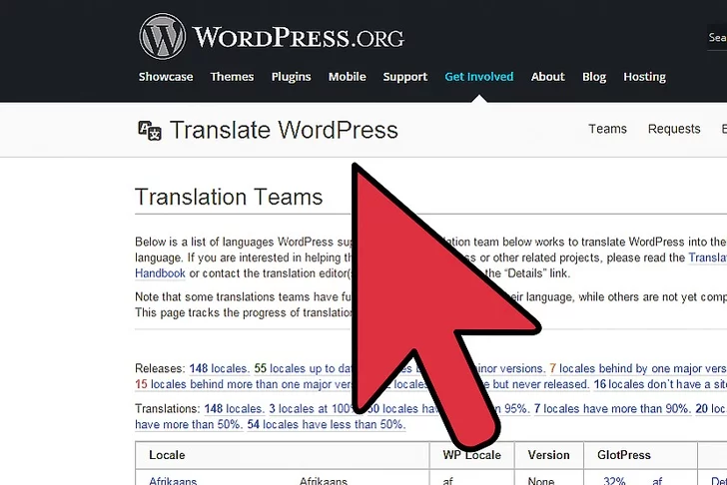Click the WordPress logo icon
727x485 pixels.
(x=162, y=37)
